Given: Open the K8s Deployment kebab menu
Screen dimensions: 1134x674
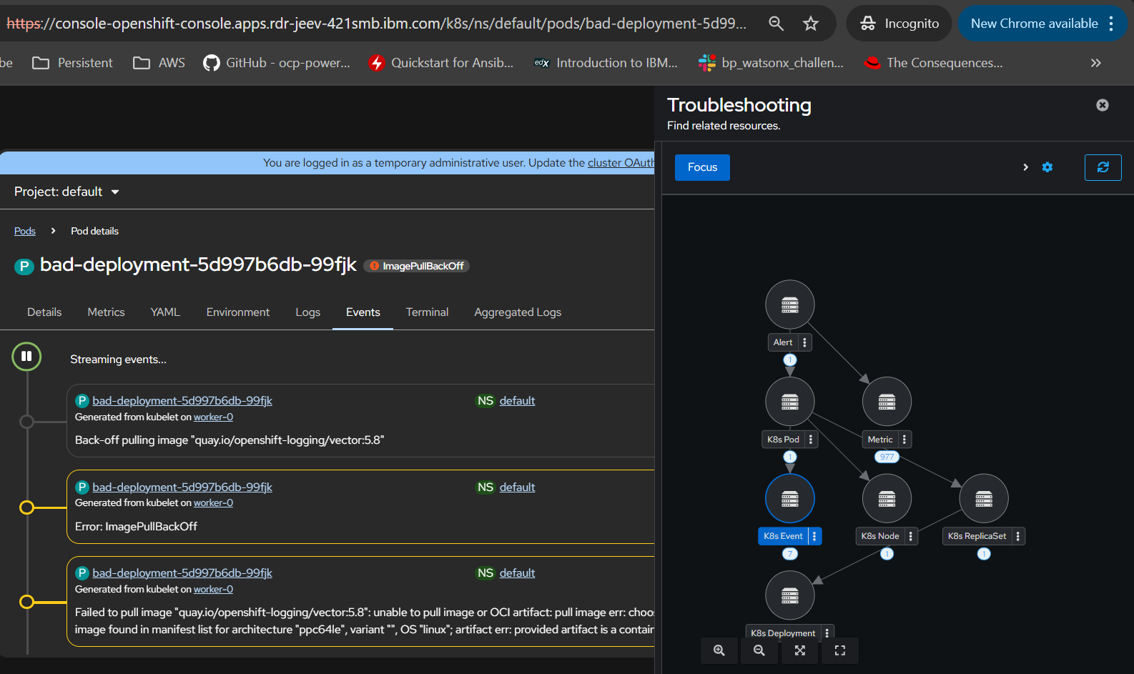Looking at the screenshot, I should click(827, 633).
